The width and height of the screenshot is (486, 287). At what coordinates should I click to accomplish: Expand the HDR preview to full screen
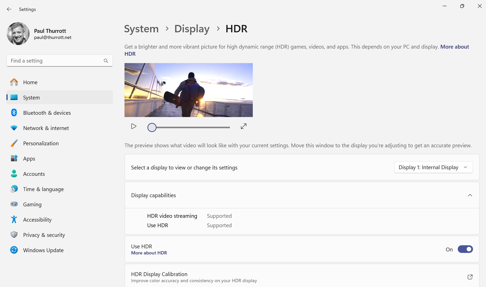tap(244, 126)
